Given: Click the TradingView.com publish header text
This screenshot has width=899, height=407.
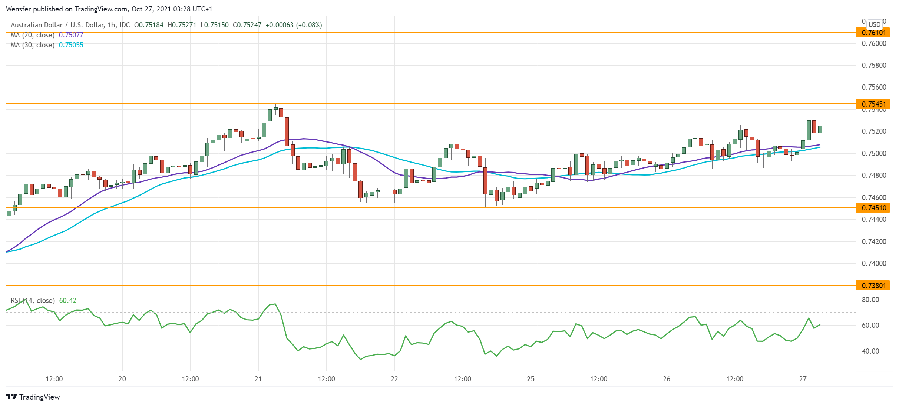Looking at the screenshot, I should click(109, 9).
